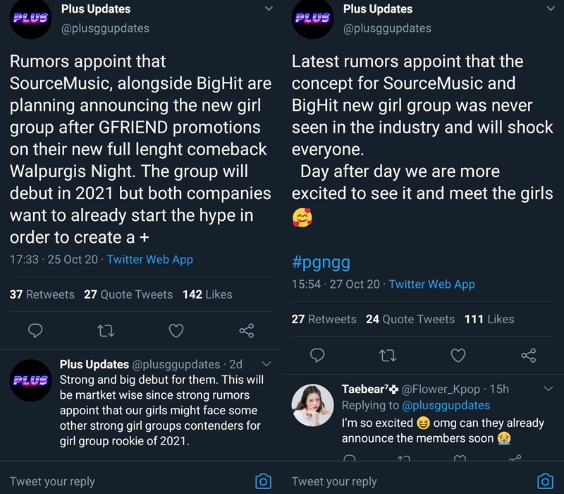Viewport: 564px width, 494px height.
Task: Reply to the left tweet via comment icon
Action: (36, 330)
